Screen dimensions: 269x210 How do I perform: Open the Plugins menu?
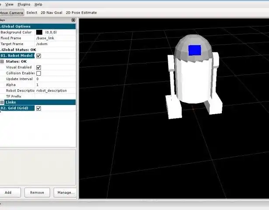24,4
